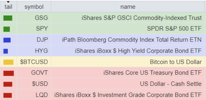Select the SPY symbol cell
The image size is (206, 100).
[x=34, y=29]
